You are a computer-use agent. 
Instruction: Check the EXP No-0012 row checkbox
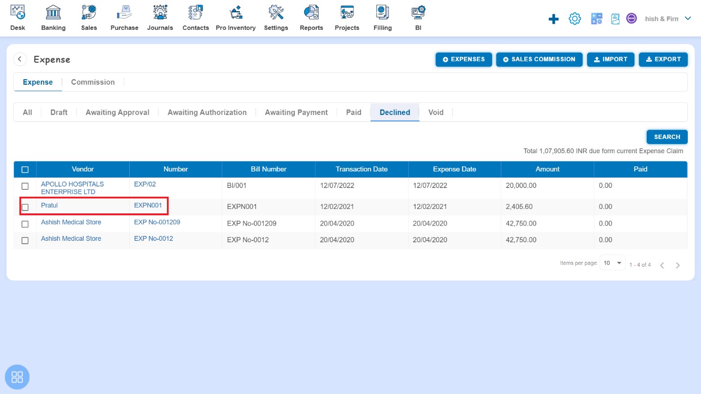point(25,240)
